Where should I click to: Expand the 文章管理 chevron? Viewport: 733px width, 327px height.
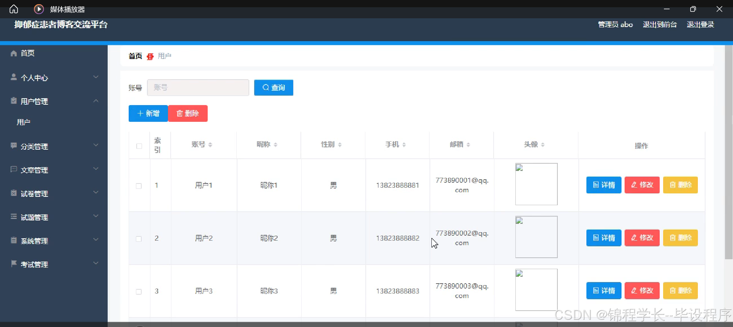96,169
